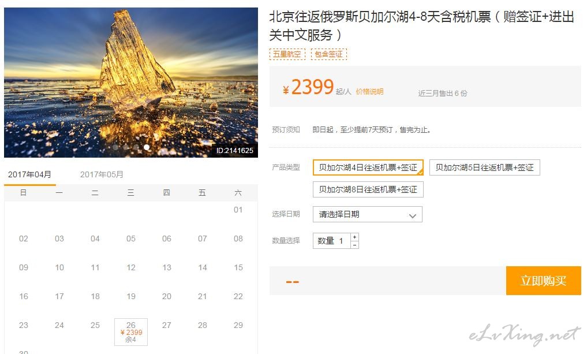Image resolution: width=587 pixels, height=354 pixels.
Task: Open the 价格说明 price explanation link
Action: (x=369, y=92)
